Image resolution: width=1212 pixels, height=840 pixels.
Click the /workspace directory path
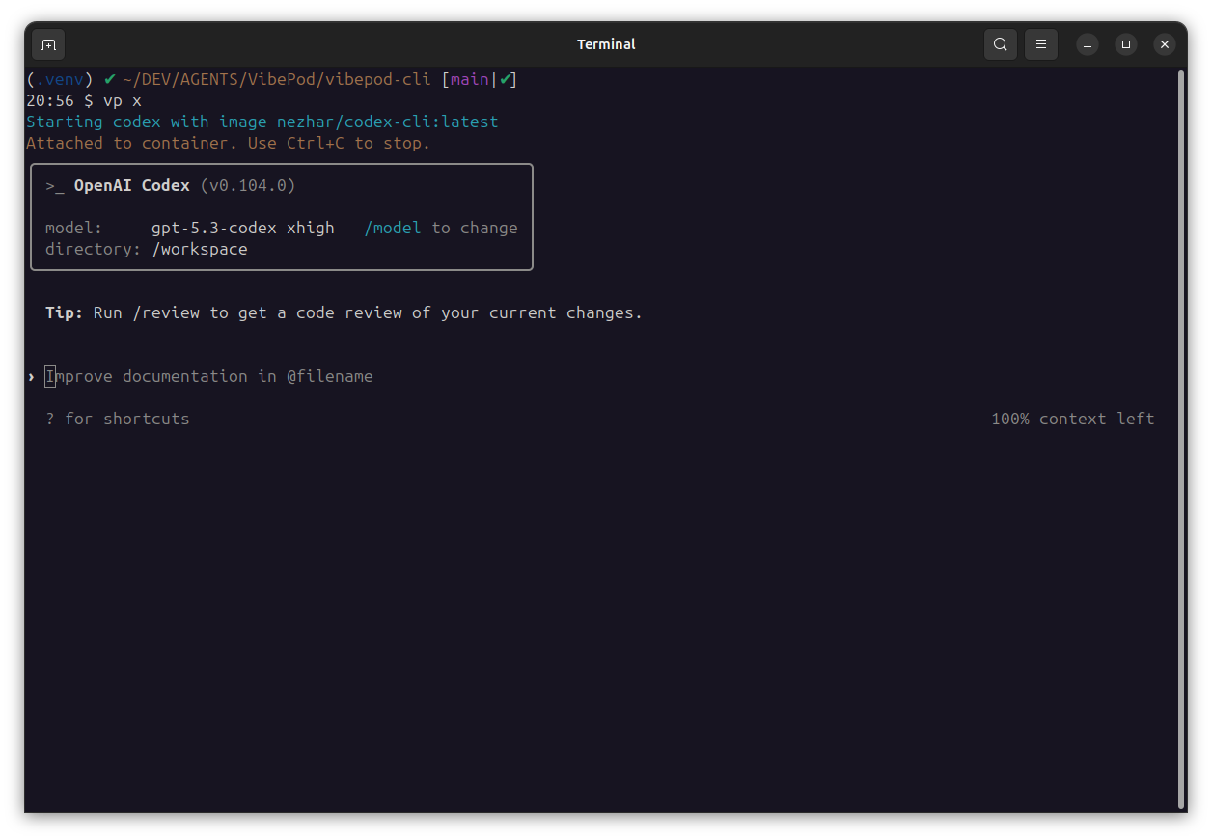200,249
